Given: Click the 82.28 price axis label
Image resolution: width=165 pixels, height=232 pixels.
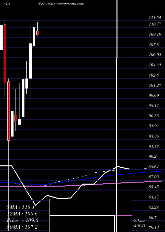Looking at the screenshot, I should click(x=154, y=207).
